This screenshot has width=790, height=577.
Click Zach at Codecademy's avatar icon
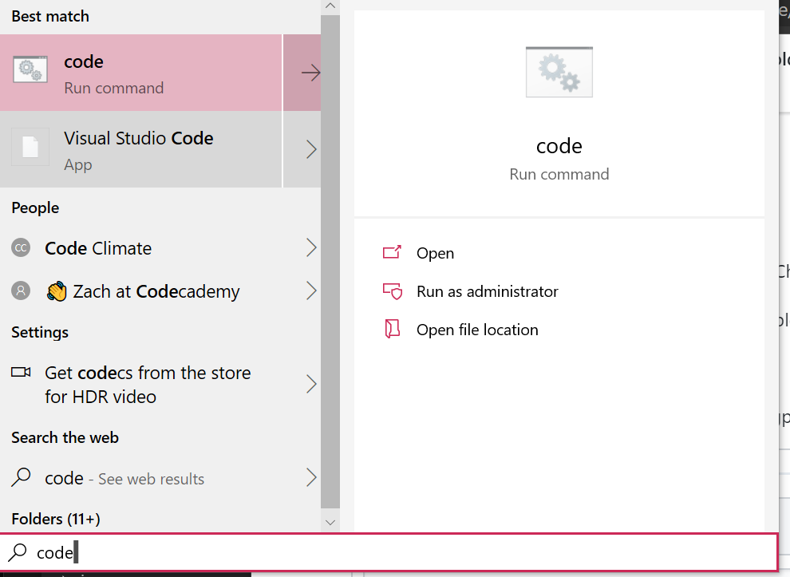[x=20, y=291]
